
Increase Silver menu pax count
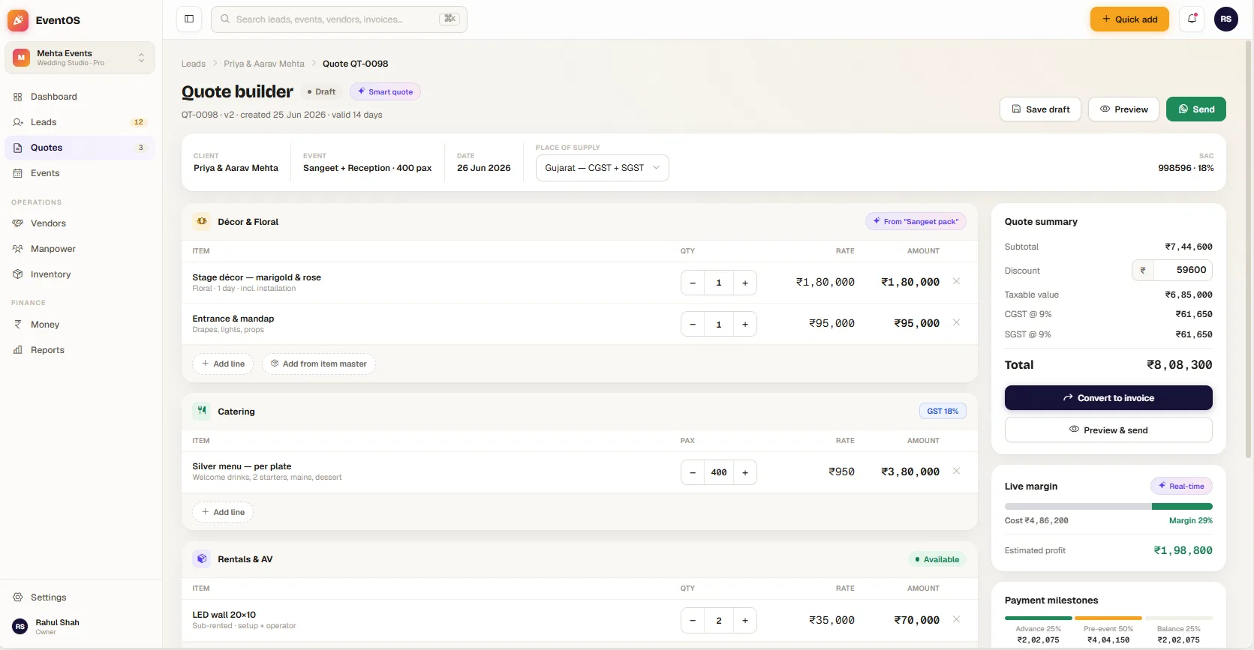tap(745, 472)
